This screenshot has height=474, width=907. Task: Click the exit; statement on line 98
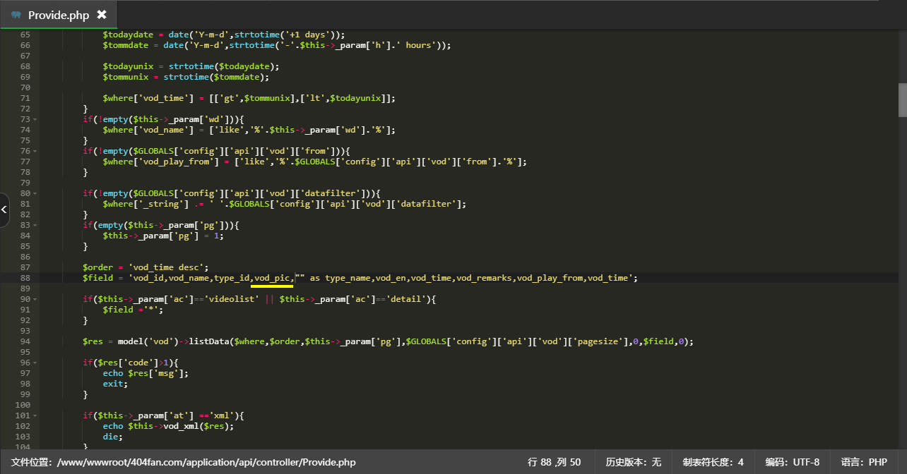click(115, 384)
